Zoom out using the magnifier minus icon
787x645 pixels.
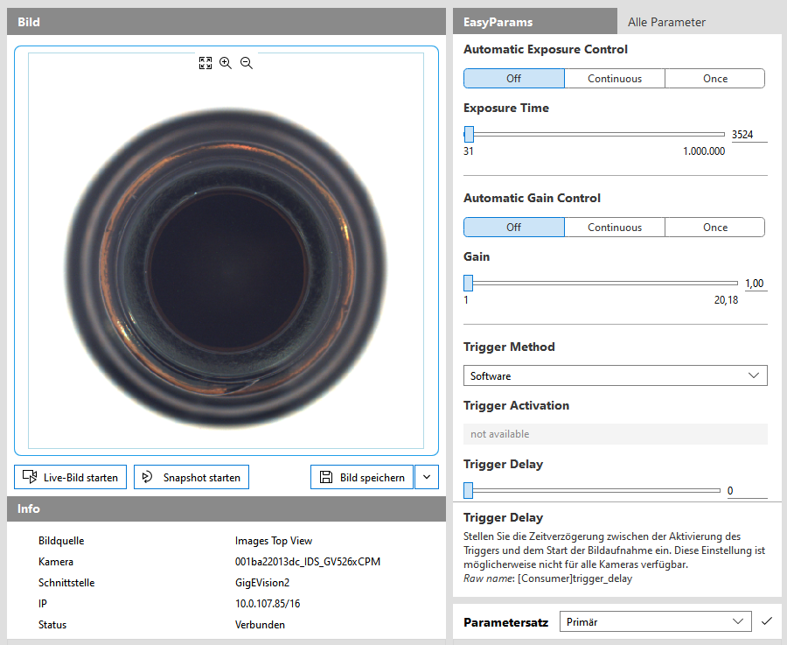point(247,63)
